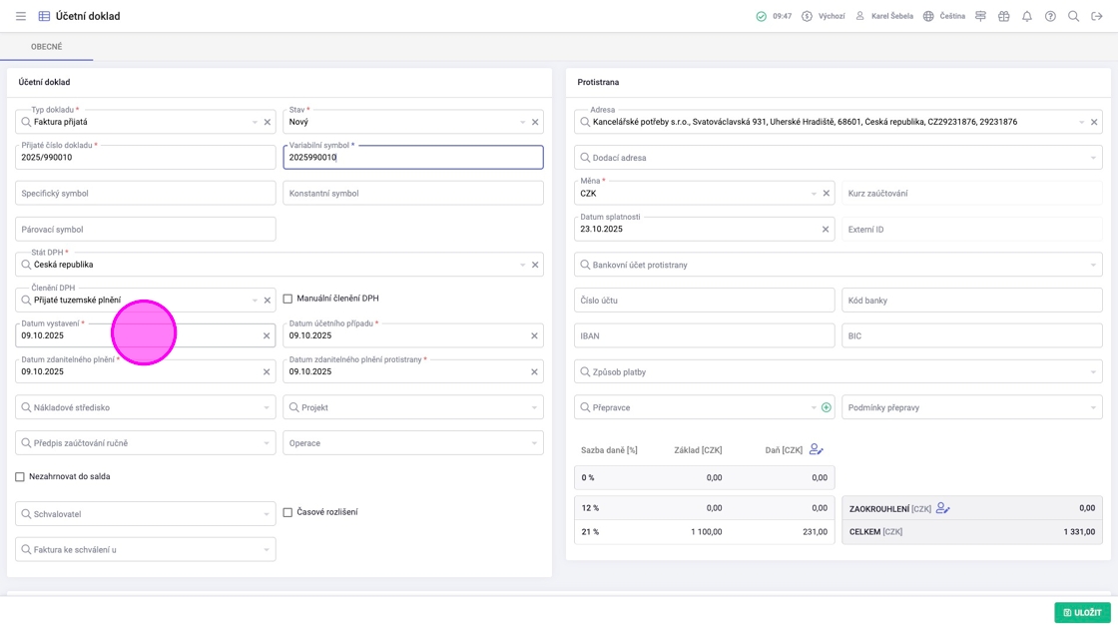Click the ULOŽIT save button

[1082, 612]
